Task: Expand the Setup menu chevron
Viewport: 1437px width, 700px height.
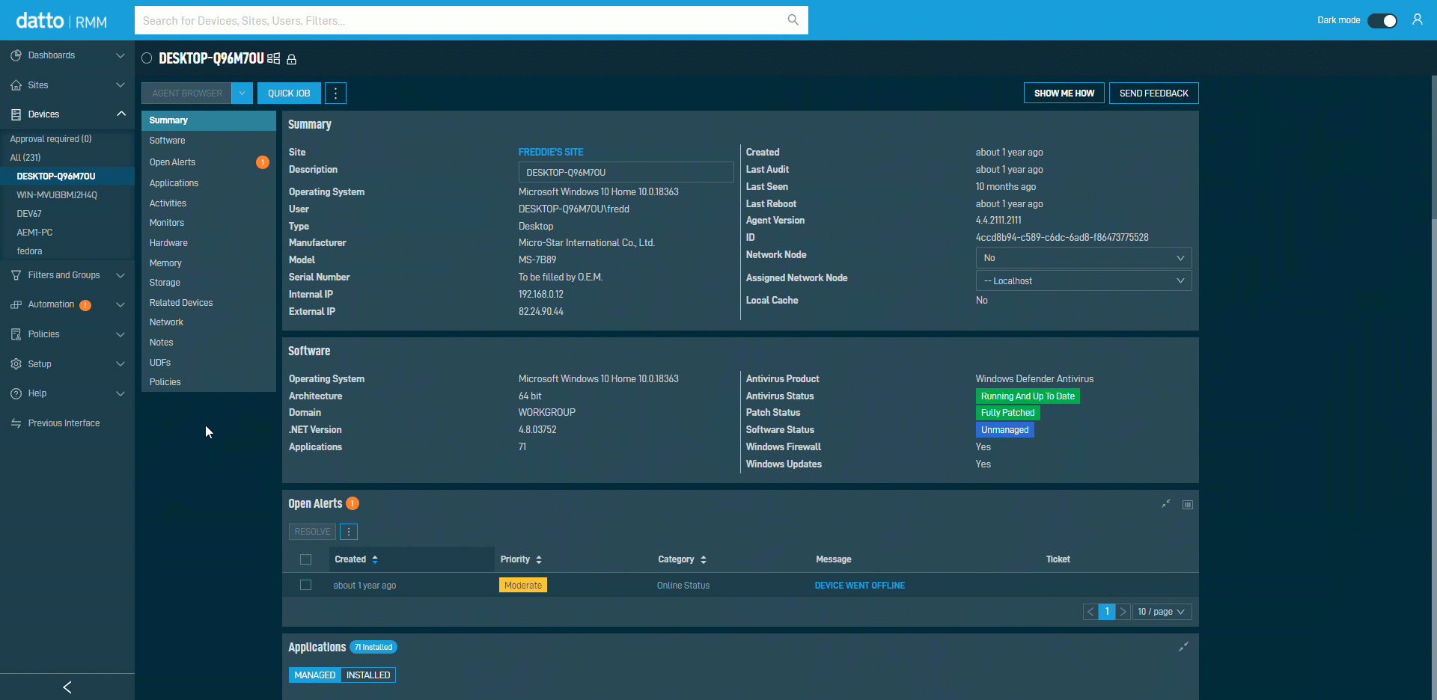Action: coord(120,364)
